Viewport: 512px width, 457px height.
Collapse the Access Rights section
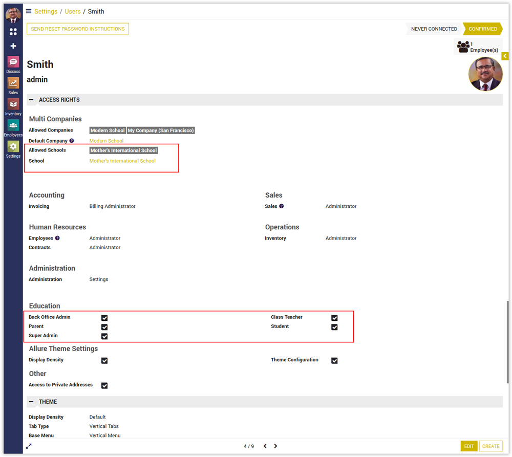click(x=32, y=100)
